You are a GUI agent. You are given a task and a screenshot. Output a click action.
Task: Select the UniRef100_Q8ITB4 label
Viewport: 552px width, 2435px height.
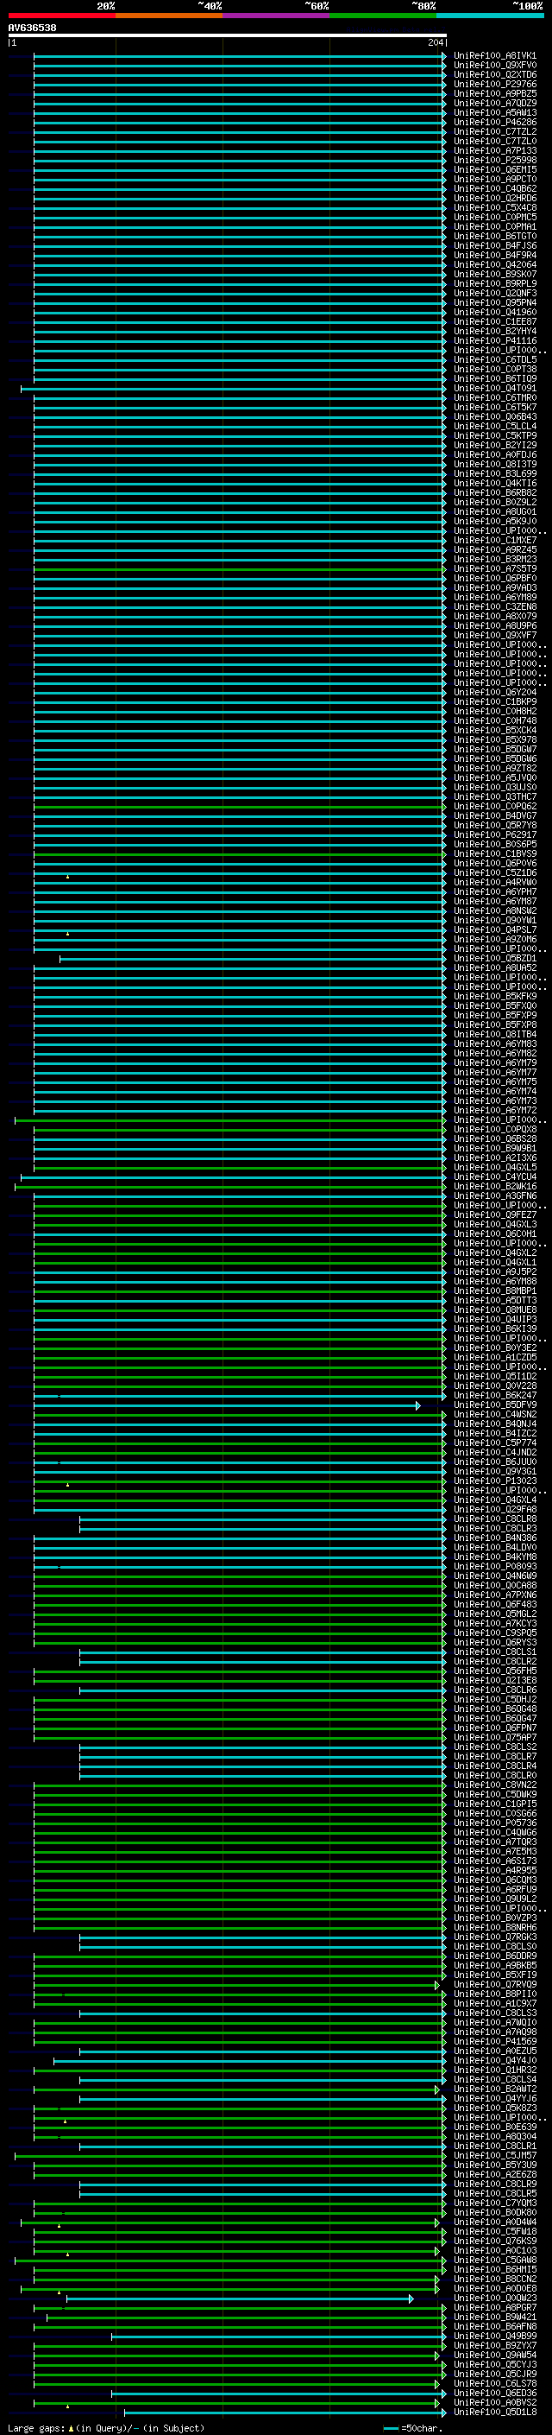pyautogui.click(x=494, y=1034)
